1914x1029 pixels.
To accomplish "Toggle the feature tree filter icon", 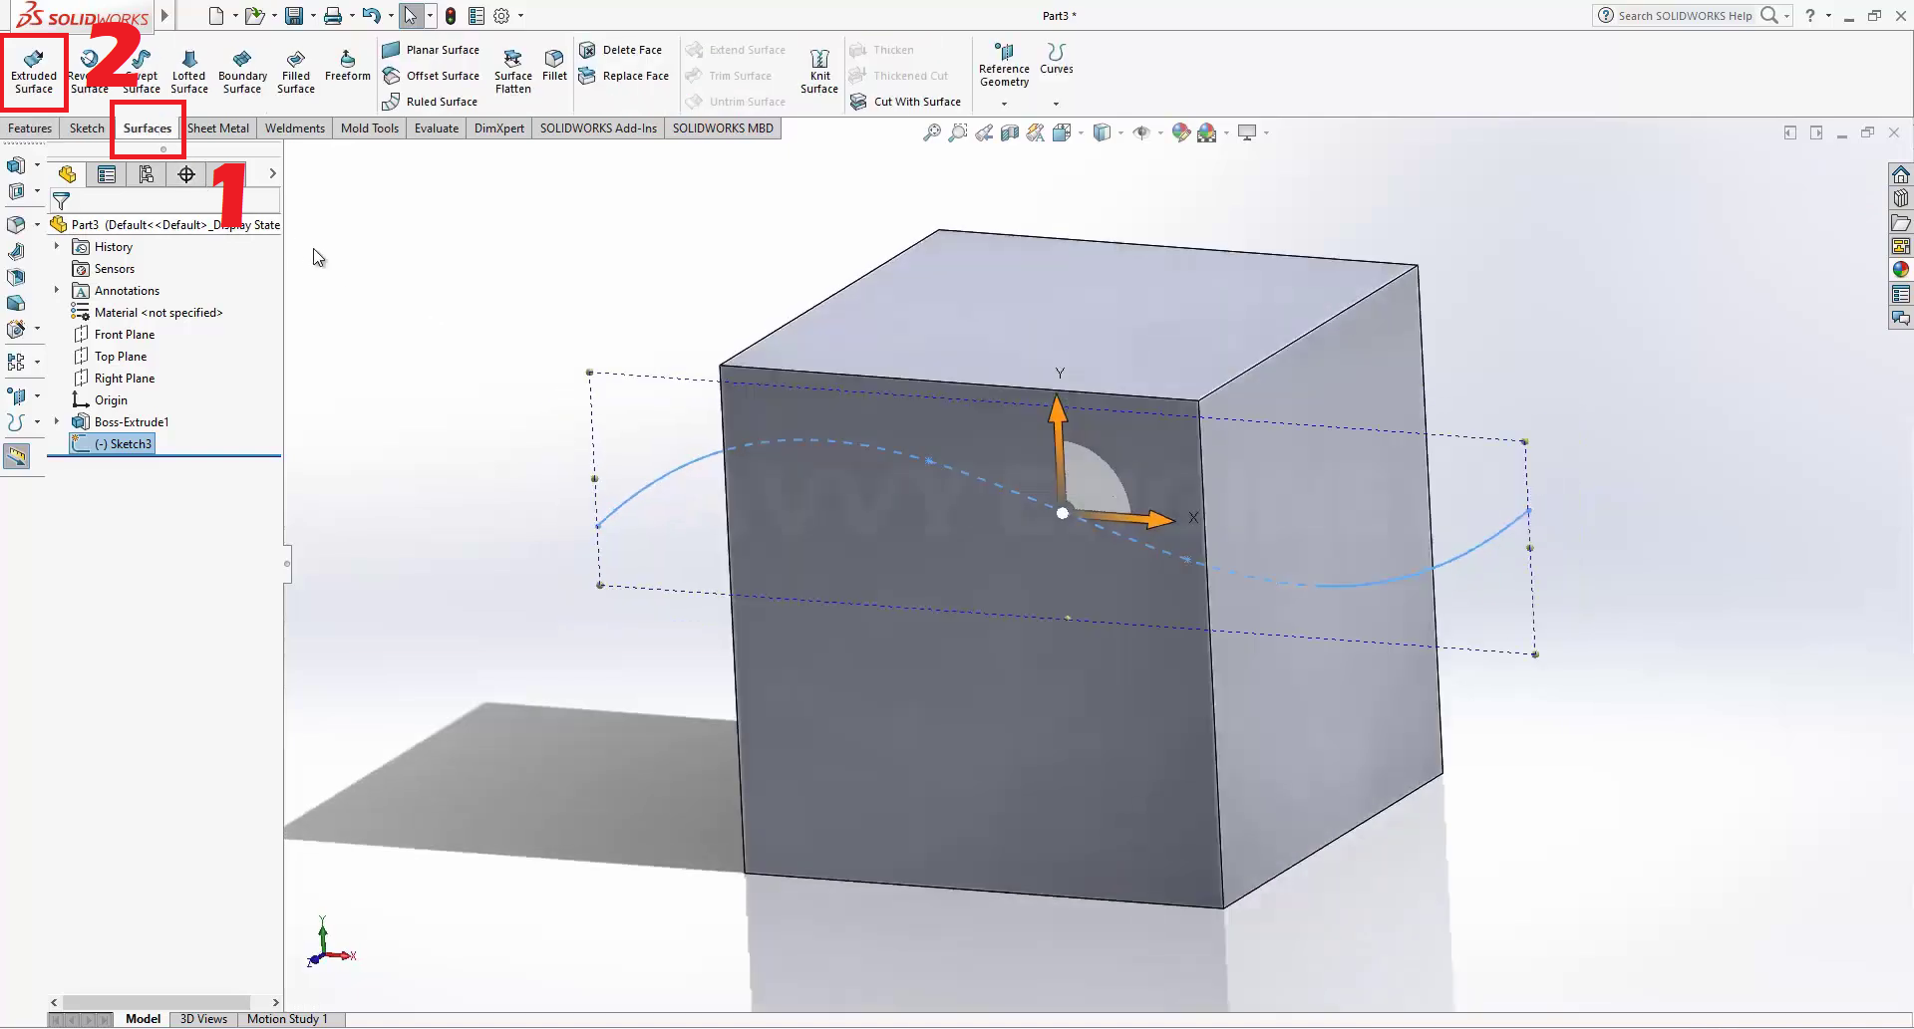I will [x=61, y=201].
